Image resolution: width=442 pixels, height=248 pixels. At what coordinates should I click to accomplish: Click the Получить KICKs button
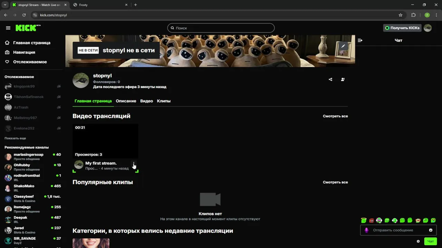point(403,28)
